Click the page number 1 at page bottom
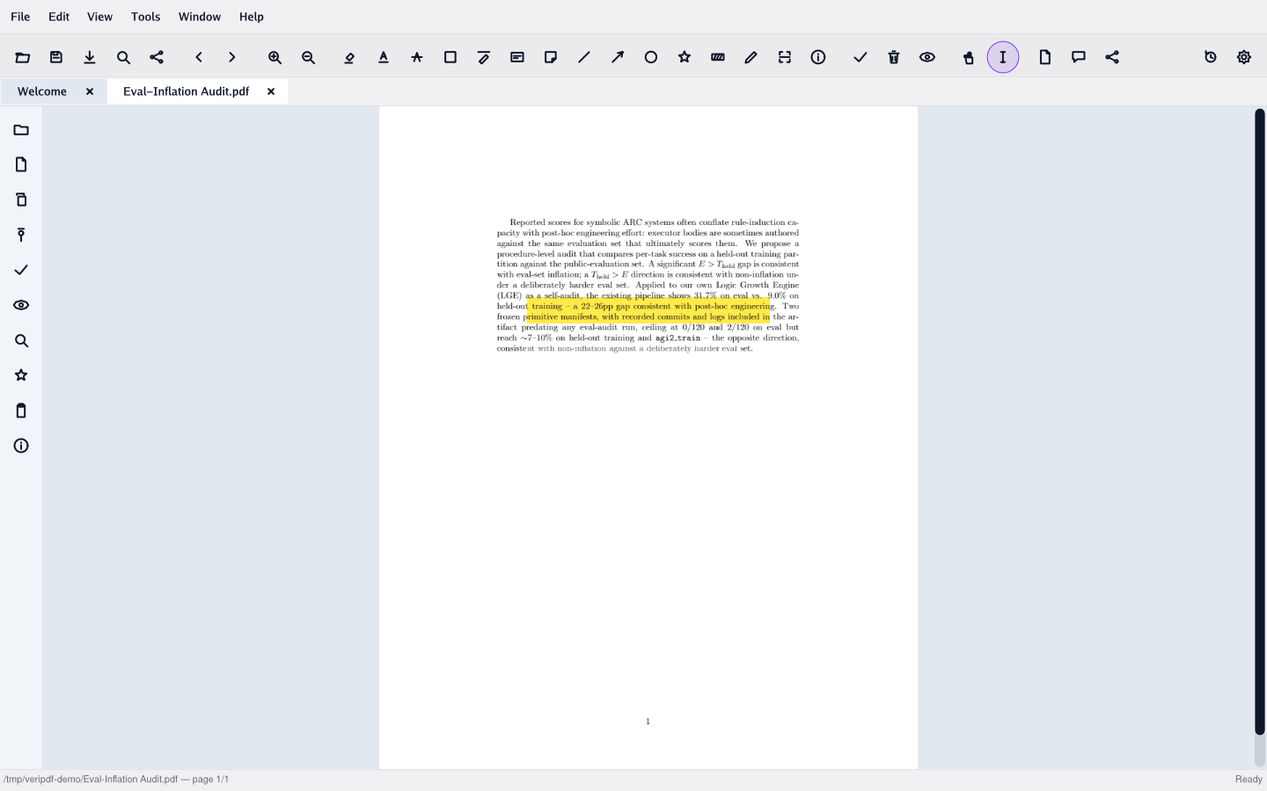 (x=648, y=722)
